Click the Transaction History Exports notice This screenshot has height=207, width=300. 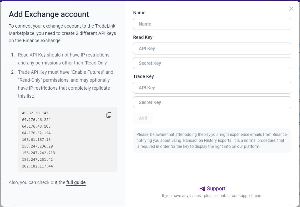tap(212, 141)
